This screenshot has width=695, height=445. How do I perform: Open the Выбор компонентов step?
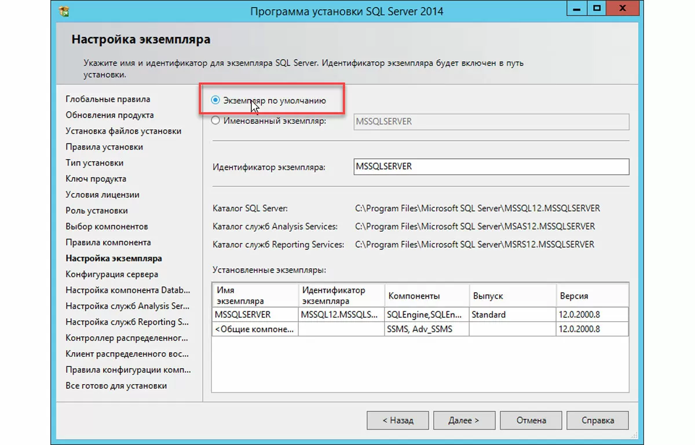tap(107, 226)
